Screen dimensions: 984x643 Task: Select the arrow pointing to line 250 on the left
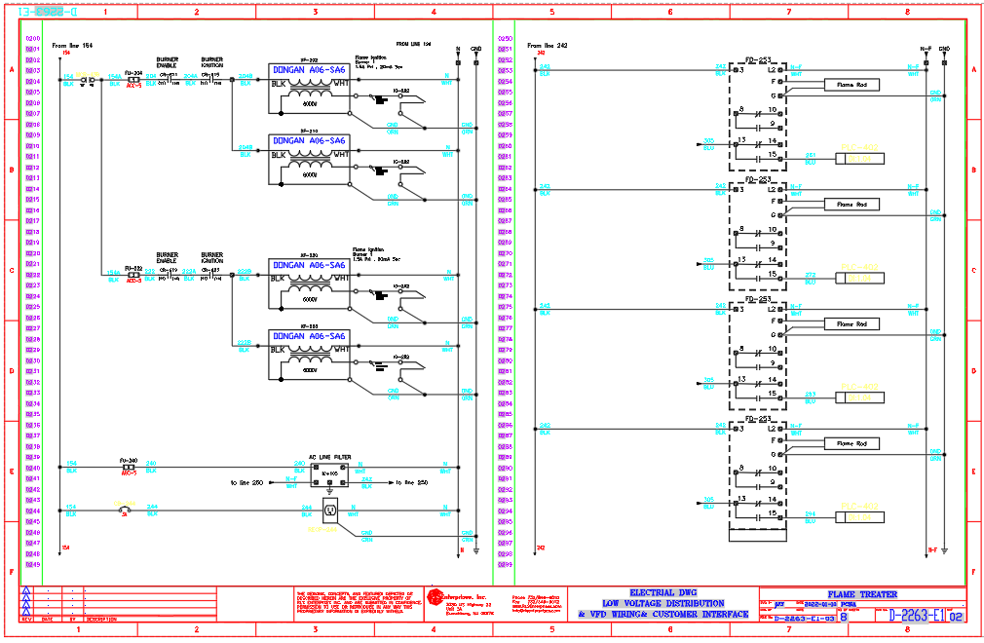[272, 482]
